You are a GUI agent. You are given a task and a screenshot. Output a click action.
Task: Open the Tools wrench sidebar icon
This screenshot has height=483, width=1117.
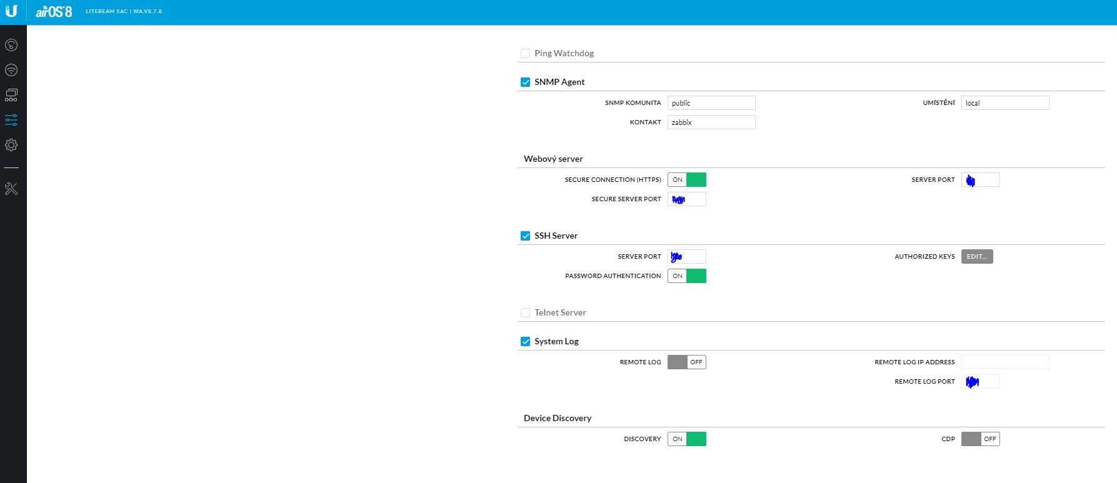11,189
